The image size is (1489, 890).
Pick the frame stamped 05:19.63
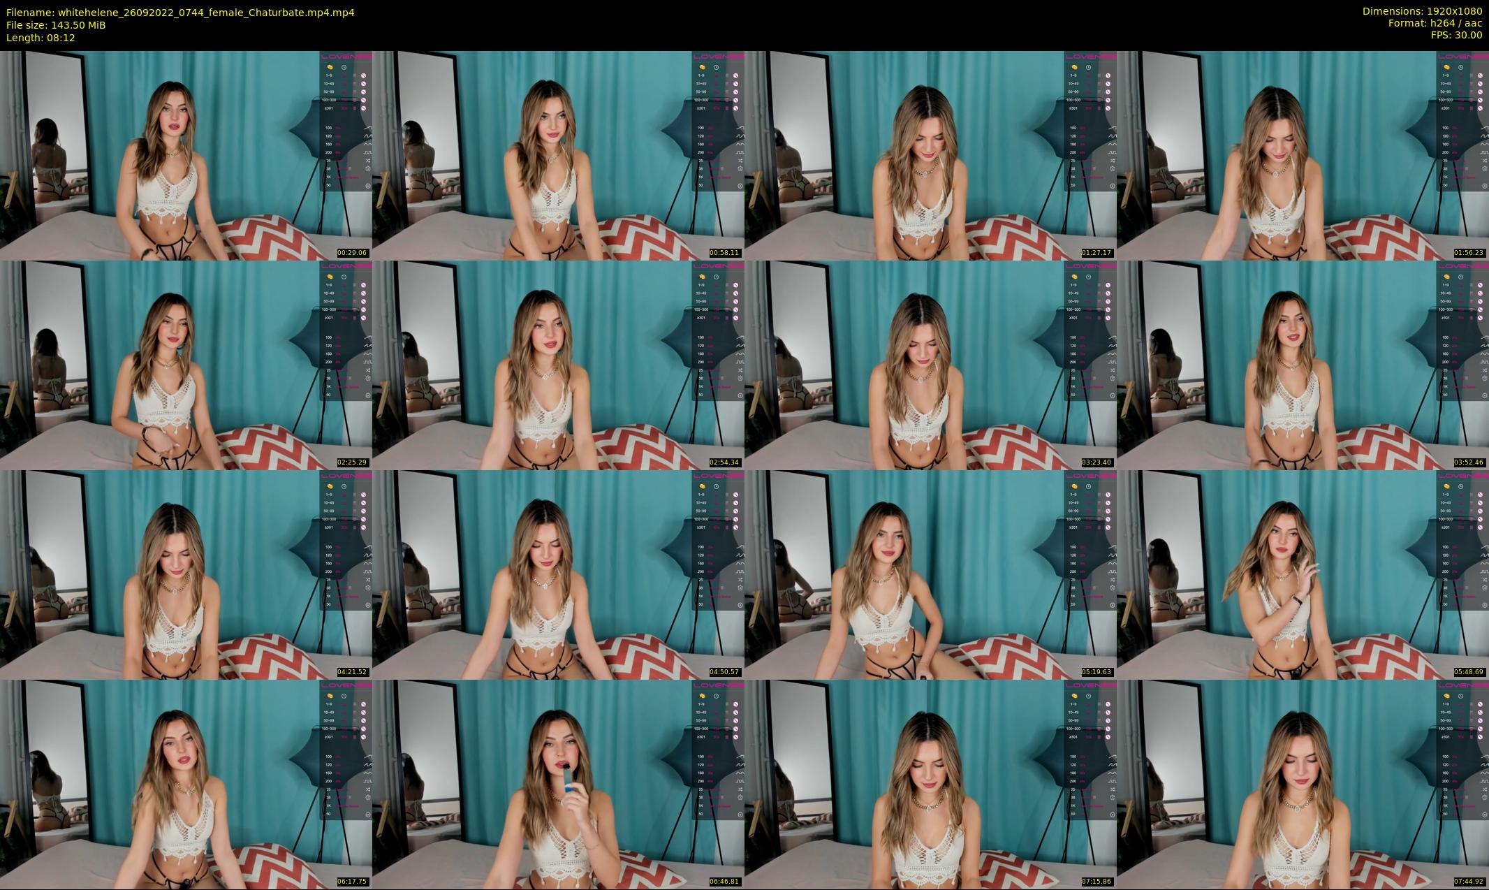coord(930,574)
